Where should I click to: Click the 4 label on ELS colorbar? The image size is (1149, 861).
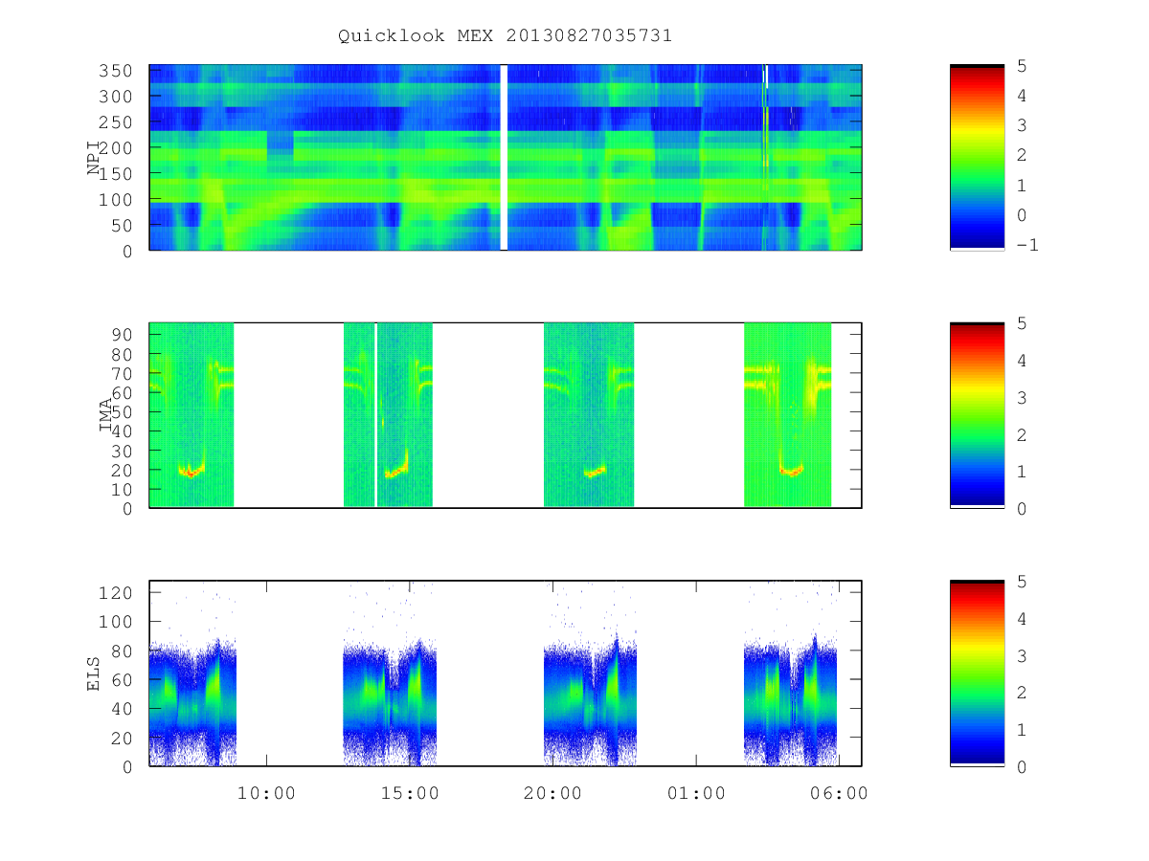point(1021,619)
